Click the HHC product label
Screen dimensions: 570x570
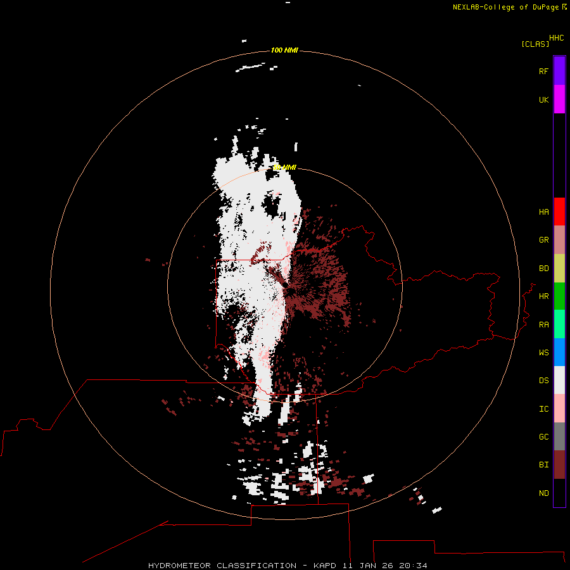point(557,38)
